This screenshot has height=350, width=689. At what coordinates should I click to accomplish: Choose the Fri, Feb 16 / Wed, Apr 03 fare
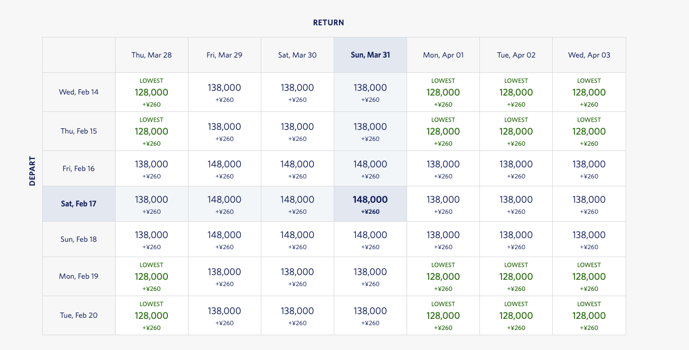(589, 168)
